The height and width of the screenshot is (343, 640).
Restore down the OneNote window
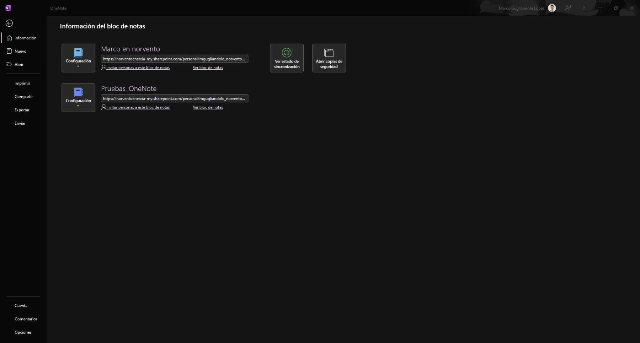[616, 8]
